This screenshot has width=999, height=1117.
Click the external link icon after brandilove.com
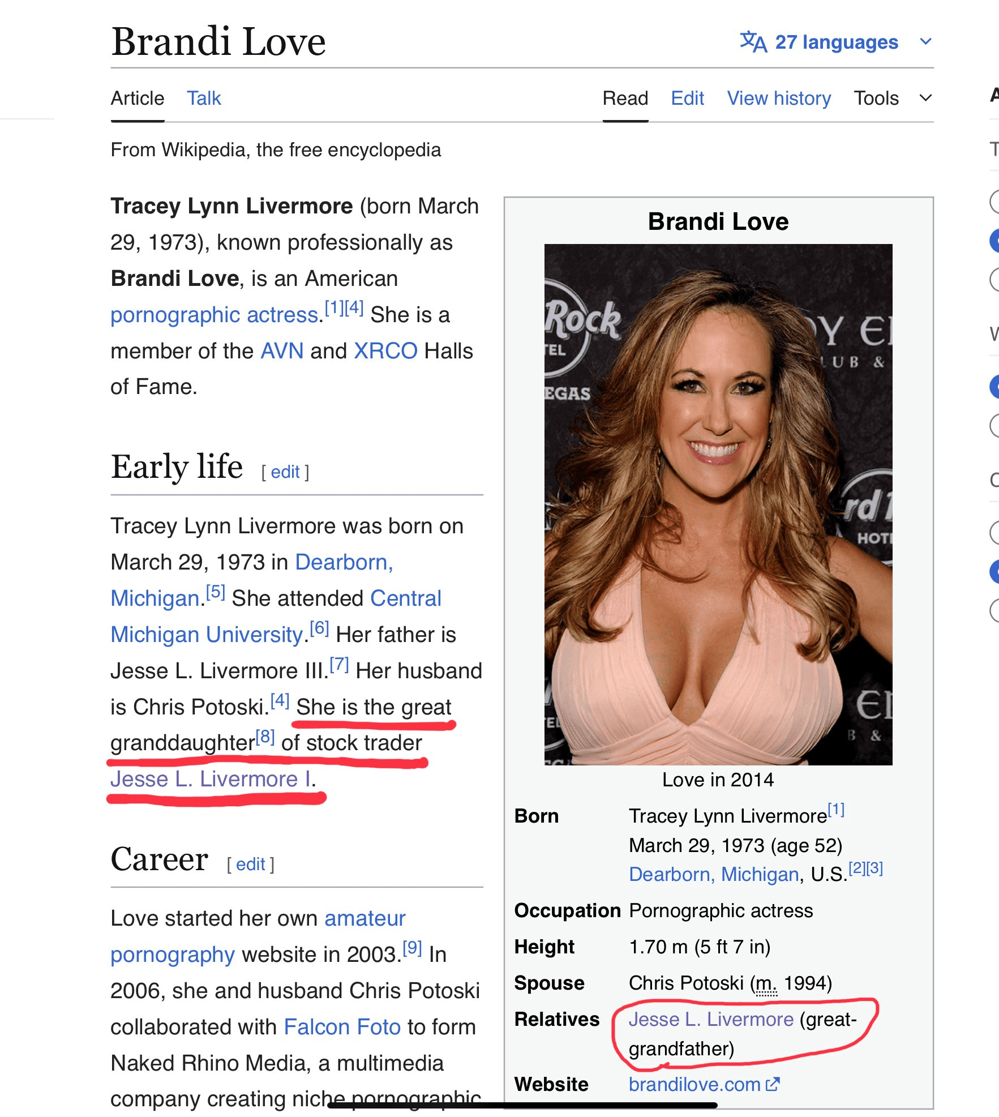(773, 1084)
